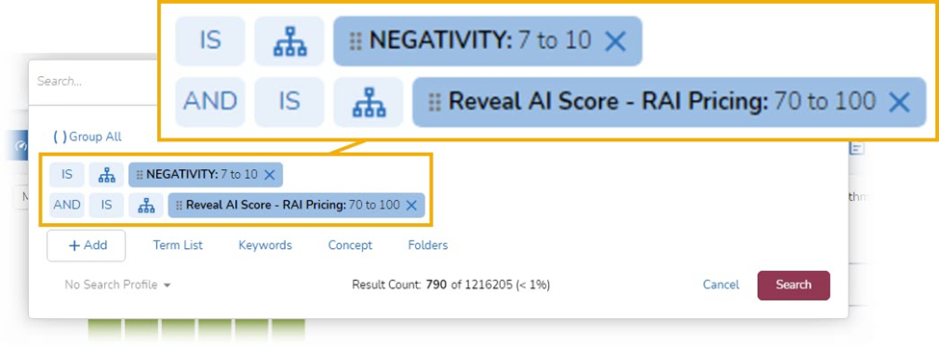
Task: Click the maroon Search button
Action: 794,285
